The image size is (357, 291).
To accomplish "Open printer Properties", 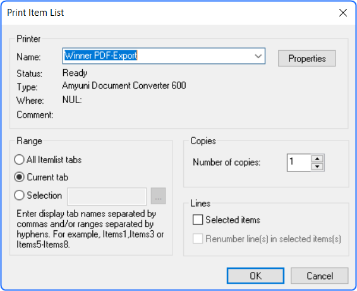I will click(306, 58).
